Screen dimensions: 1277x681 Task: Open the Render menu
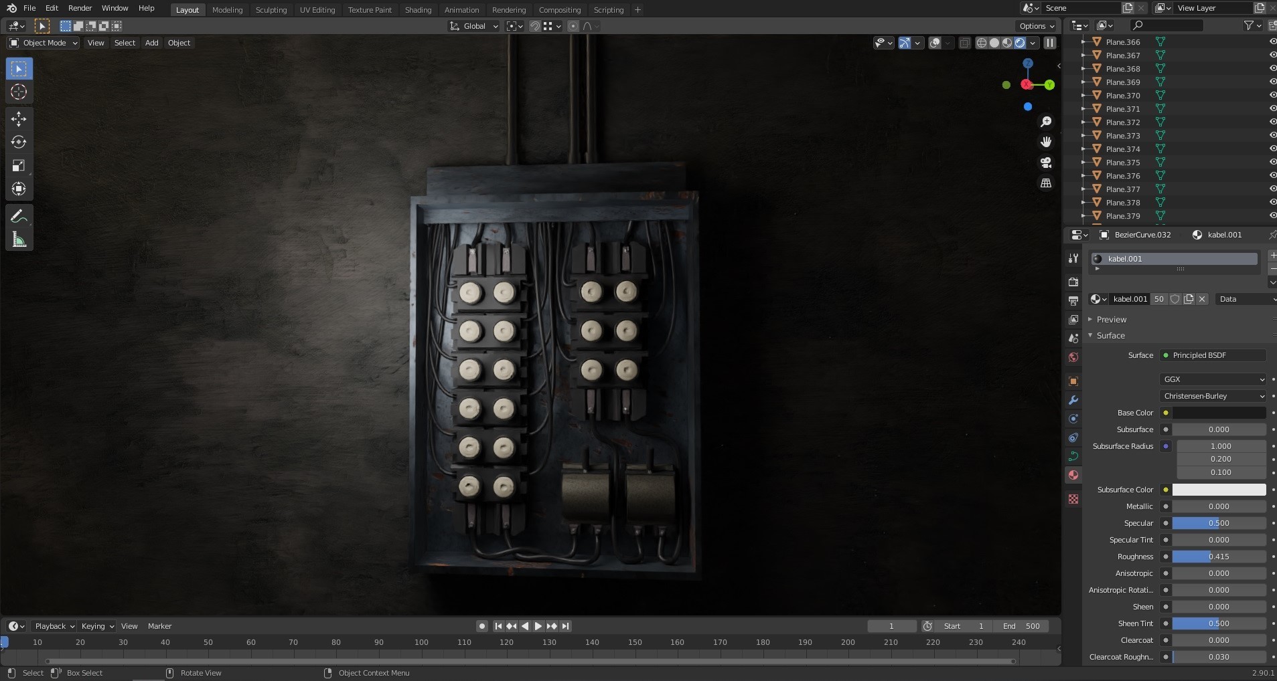click(x=80, y=8)
